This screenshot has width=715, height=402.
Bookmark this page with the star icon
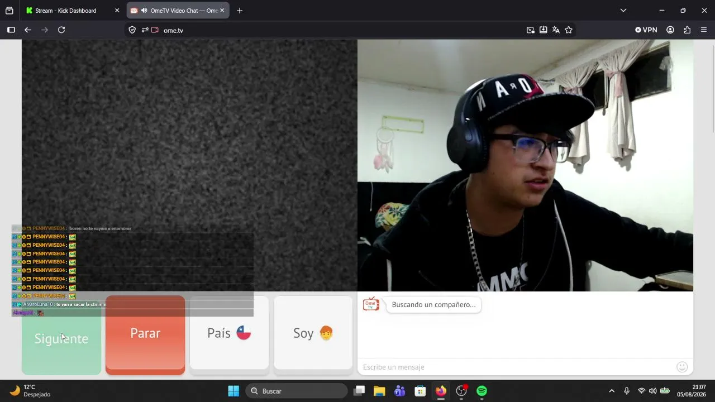tap(569, 30)
